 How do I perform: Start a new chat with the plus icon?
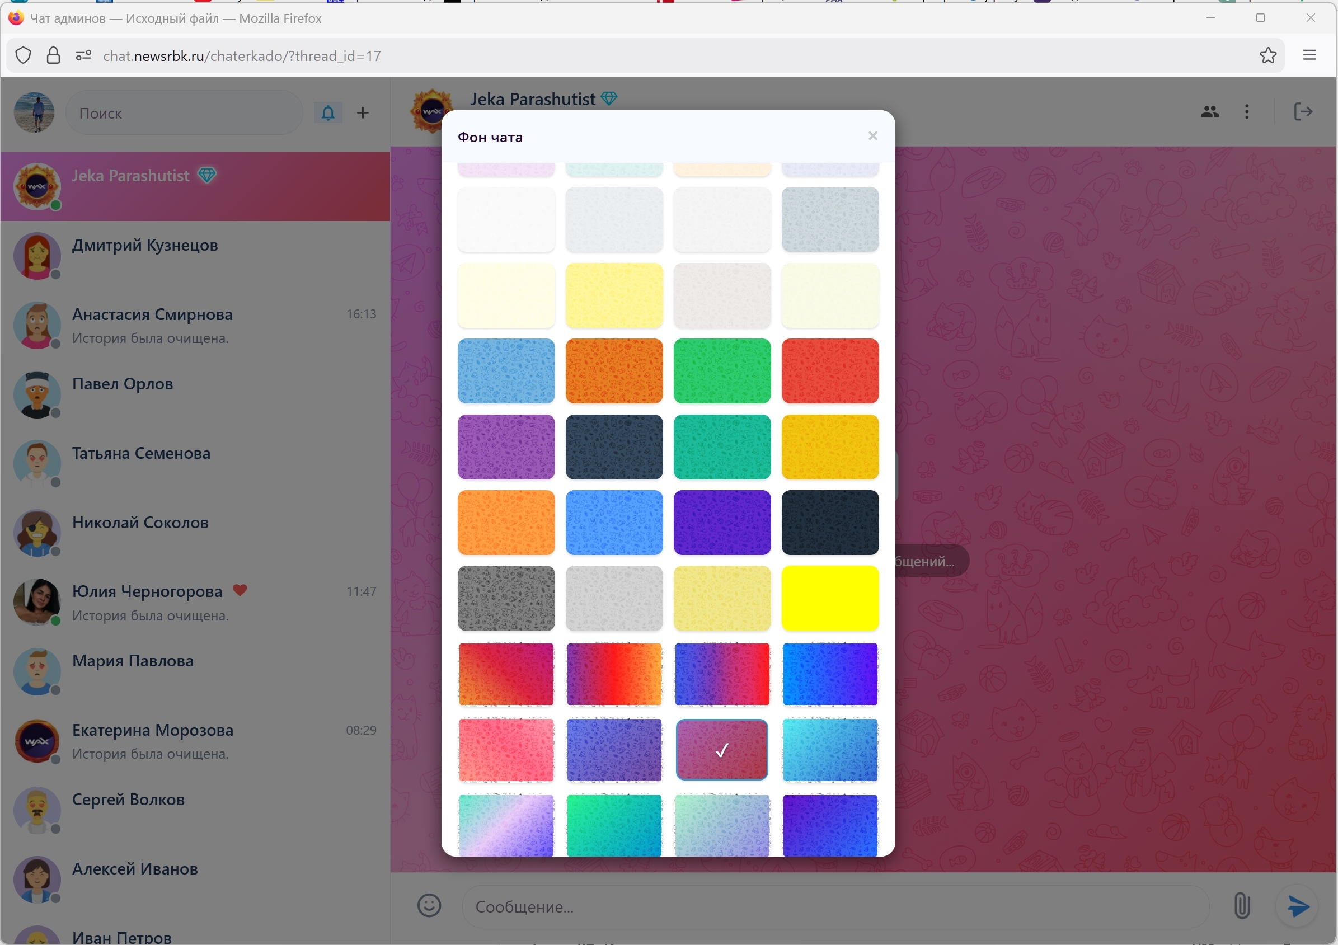click(362, 112)
